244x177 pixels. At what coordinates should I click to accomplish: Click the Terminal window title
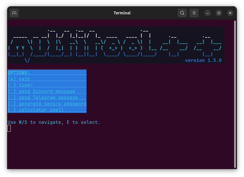122,13
